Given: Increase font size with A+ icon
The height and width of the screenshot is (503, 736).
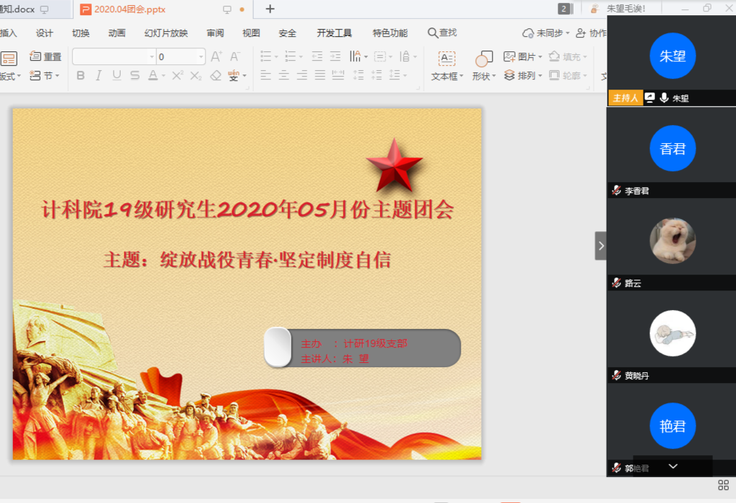Looking at the screenshot, I should 216,56.
